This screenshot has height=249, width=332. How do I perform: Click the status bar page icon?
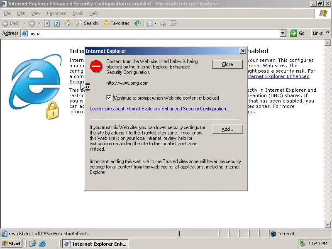(4, 234)
